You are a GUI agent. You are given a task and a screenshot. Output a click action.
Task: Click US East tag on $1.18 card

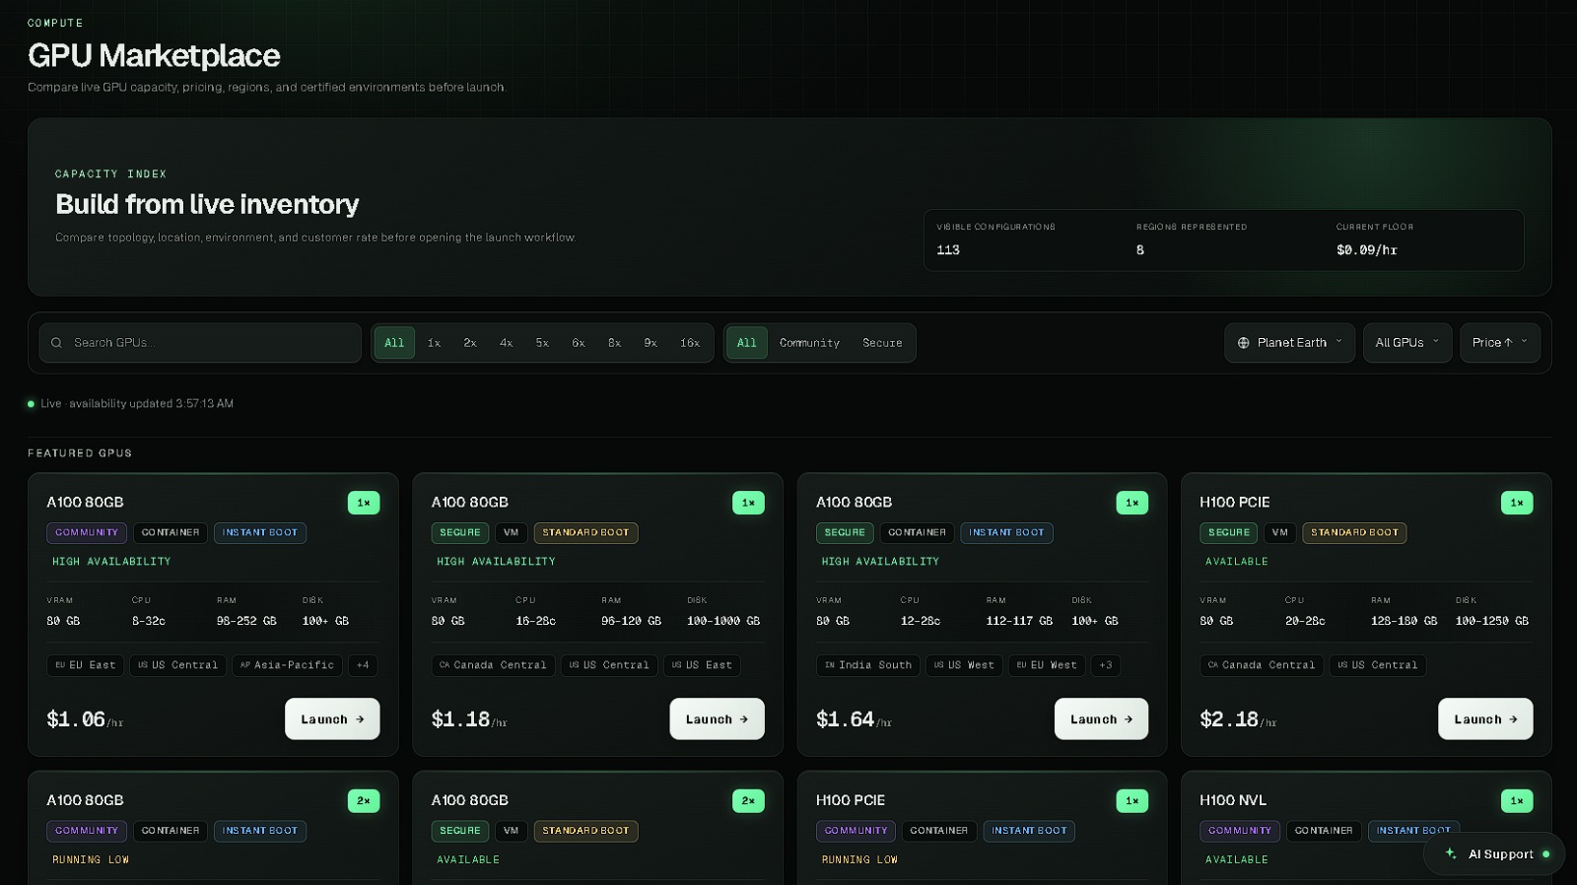[702, 665]
